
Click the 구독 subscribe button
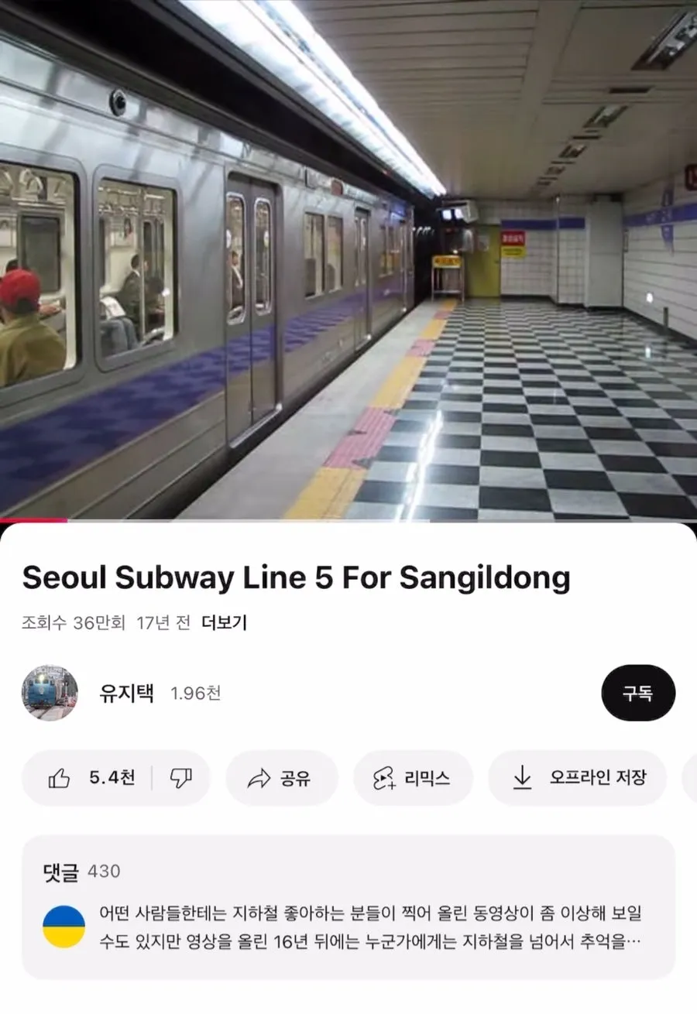(638, 693)
